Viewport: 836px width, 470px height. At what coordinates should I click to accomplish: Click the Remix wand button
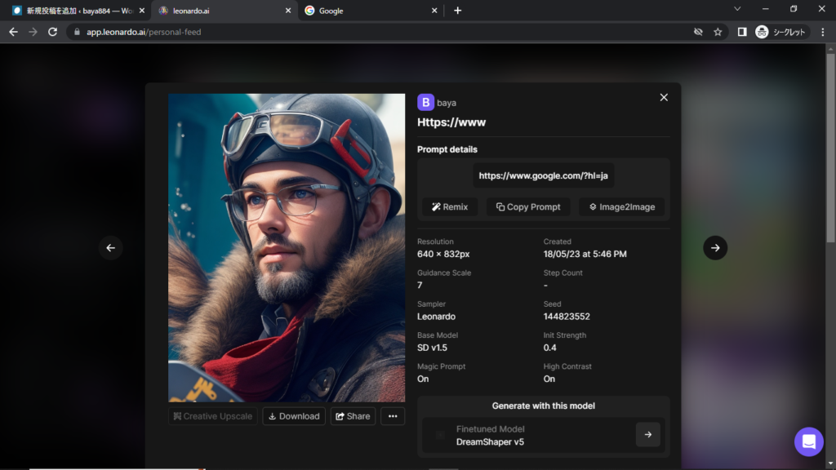(x=450, y=207)
